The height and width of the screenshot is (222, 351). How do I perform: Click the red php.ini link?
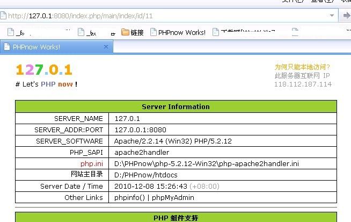(x=91, y=163)
